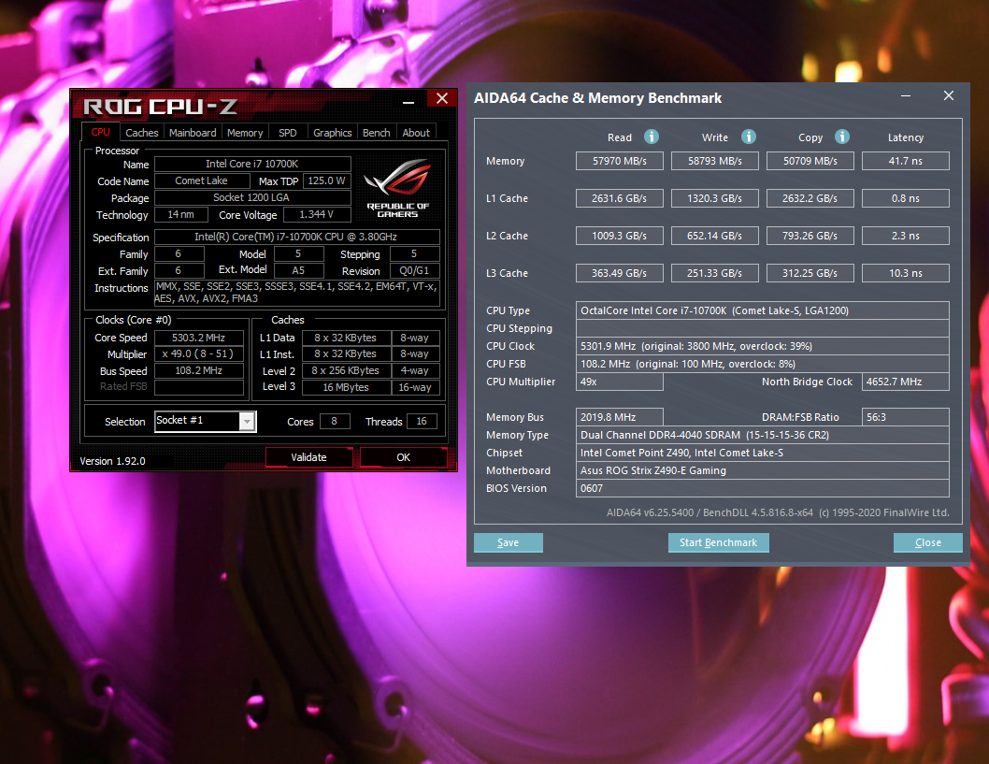Click the Memory Copy value 50709 MB/s
The height and width of the screenshot is (764, 989).
[810, 161]
